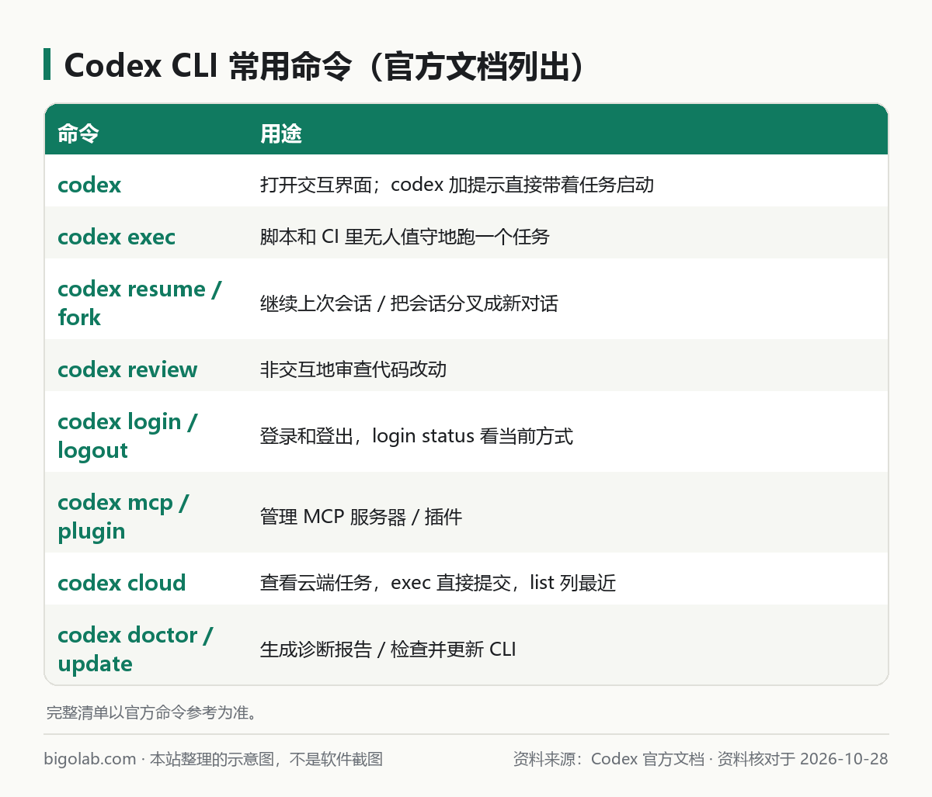Viewport: 932px width, 797px height.
Task: Select the 'codex login / logout' command cell
Action: [127, 435]
